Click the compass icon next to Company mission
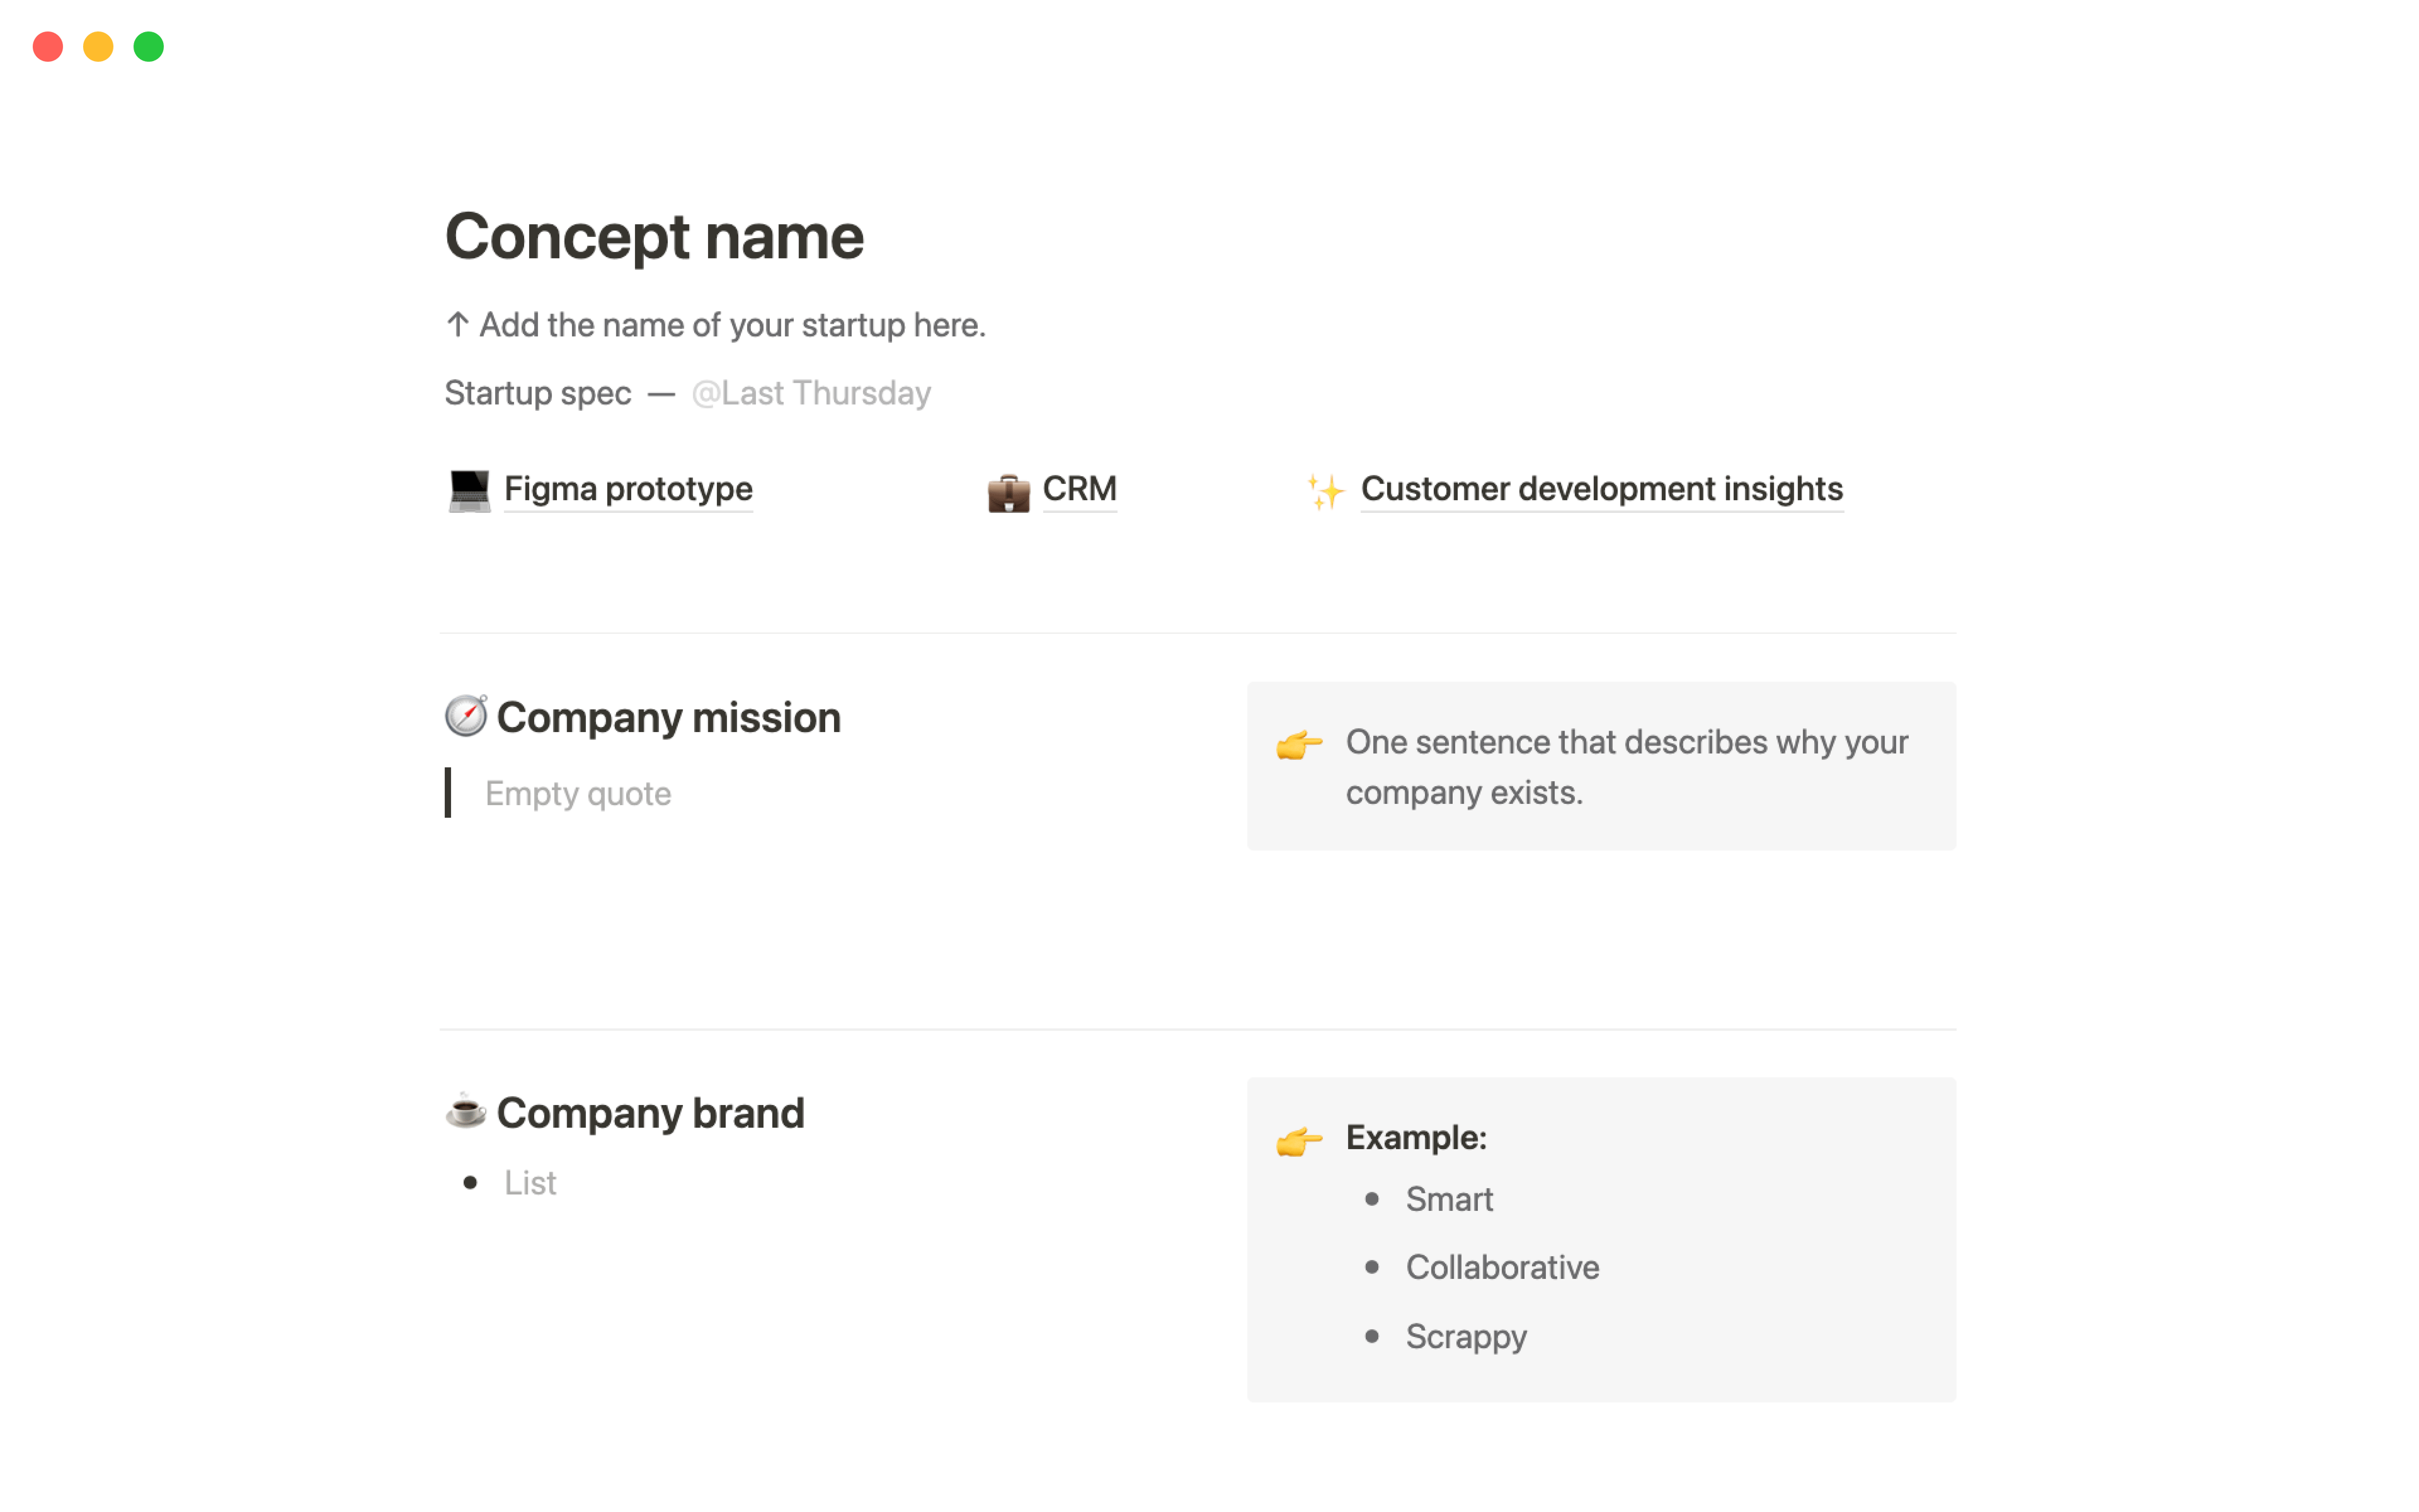The image size is (2419, 1512). 466,716
